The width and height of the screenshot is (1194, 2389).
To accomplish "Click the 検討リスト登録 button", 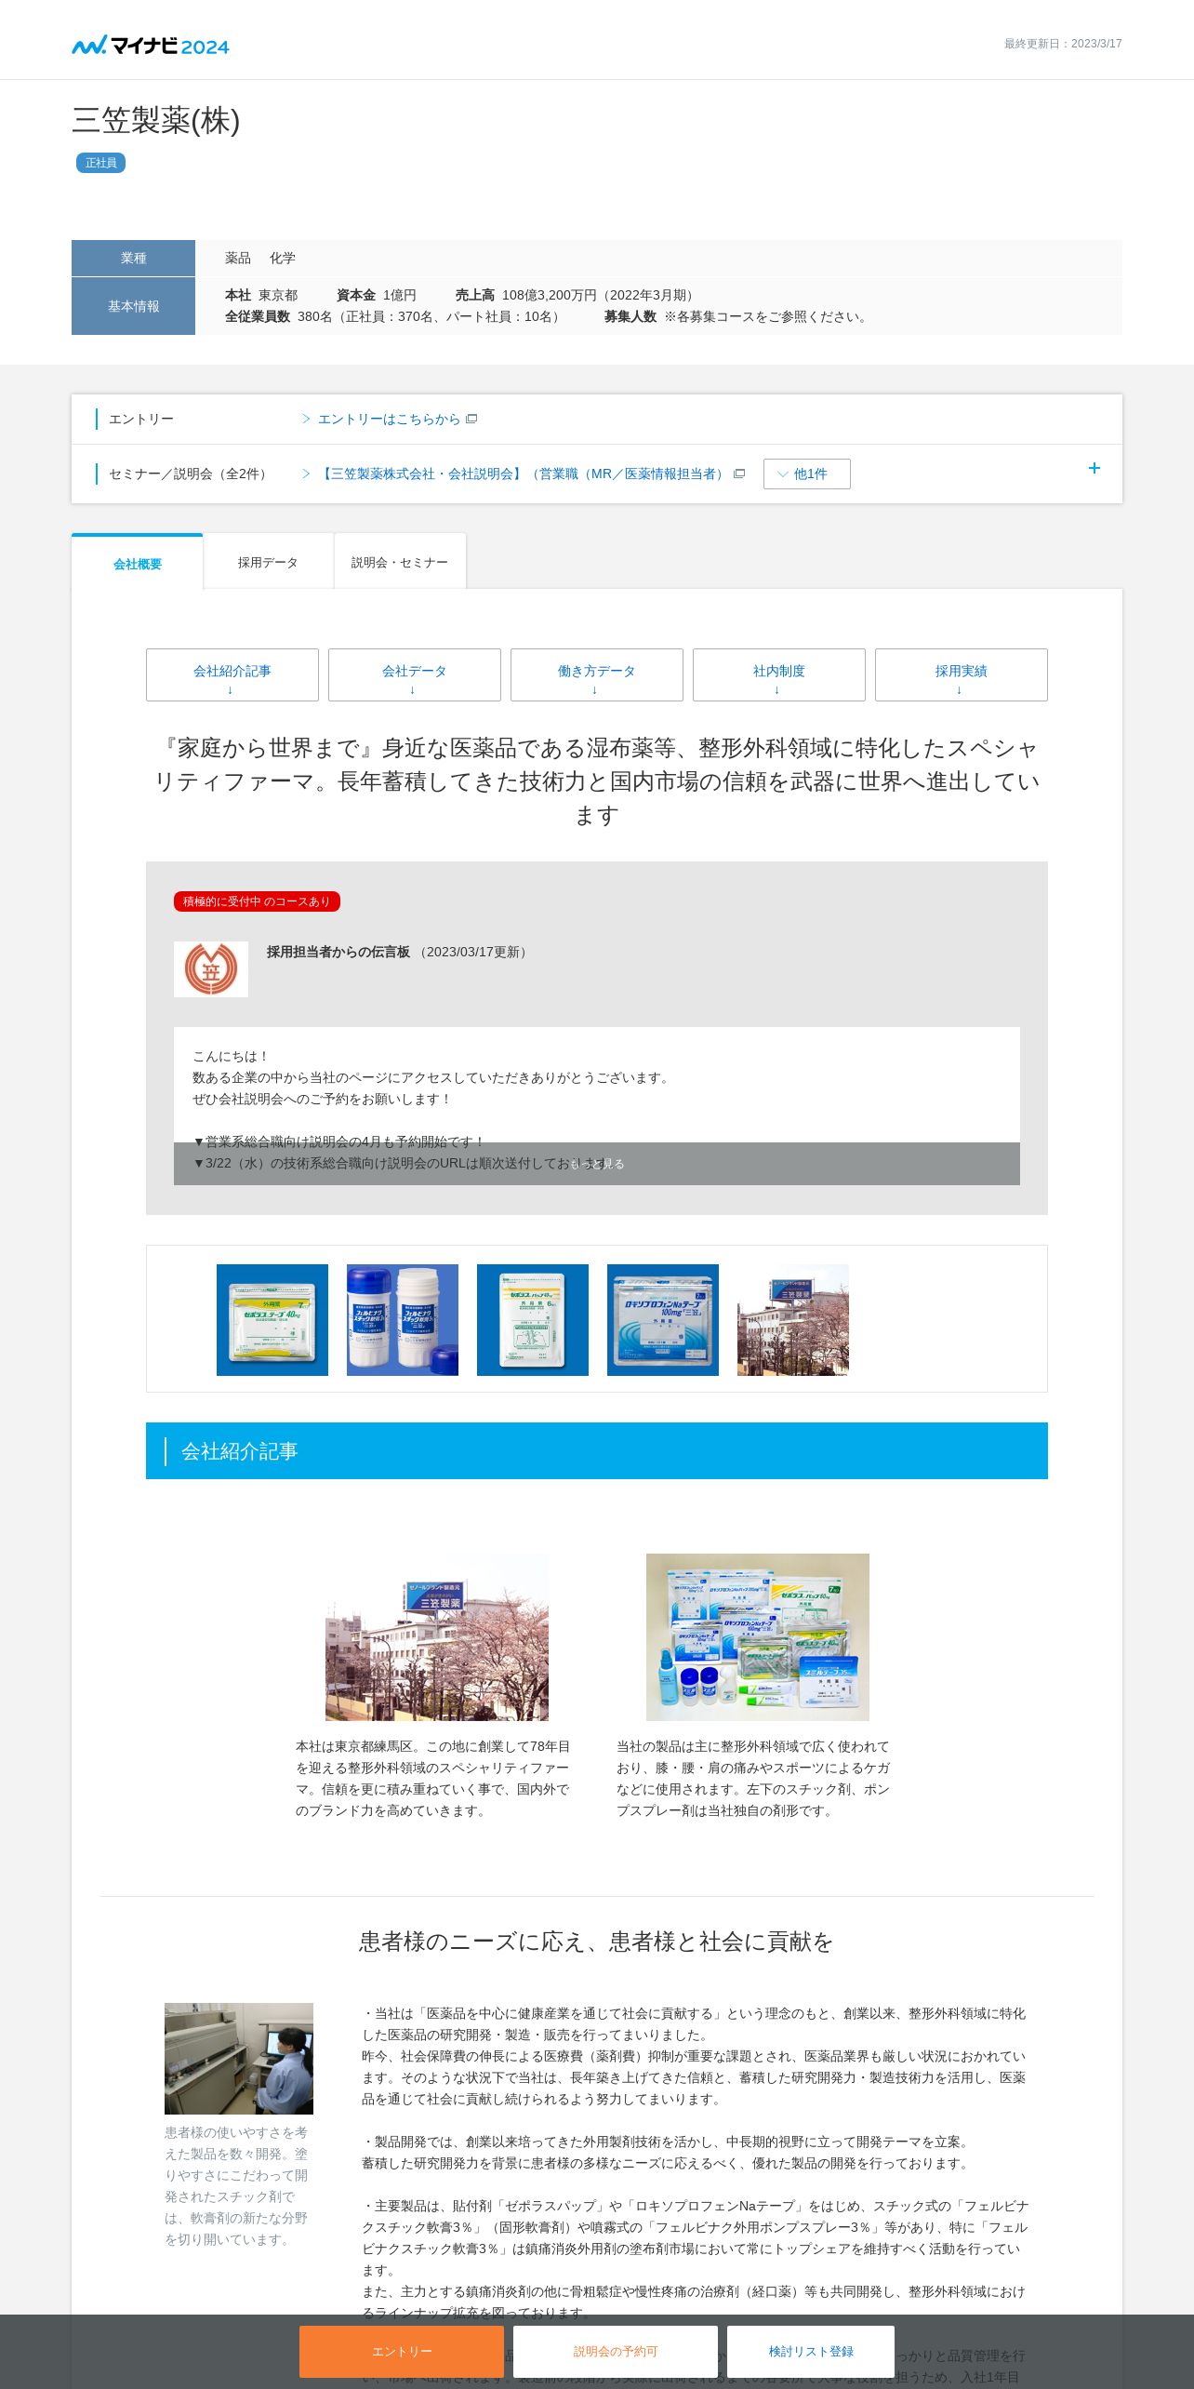I will pyautogui.click(x=811, y=2351).
